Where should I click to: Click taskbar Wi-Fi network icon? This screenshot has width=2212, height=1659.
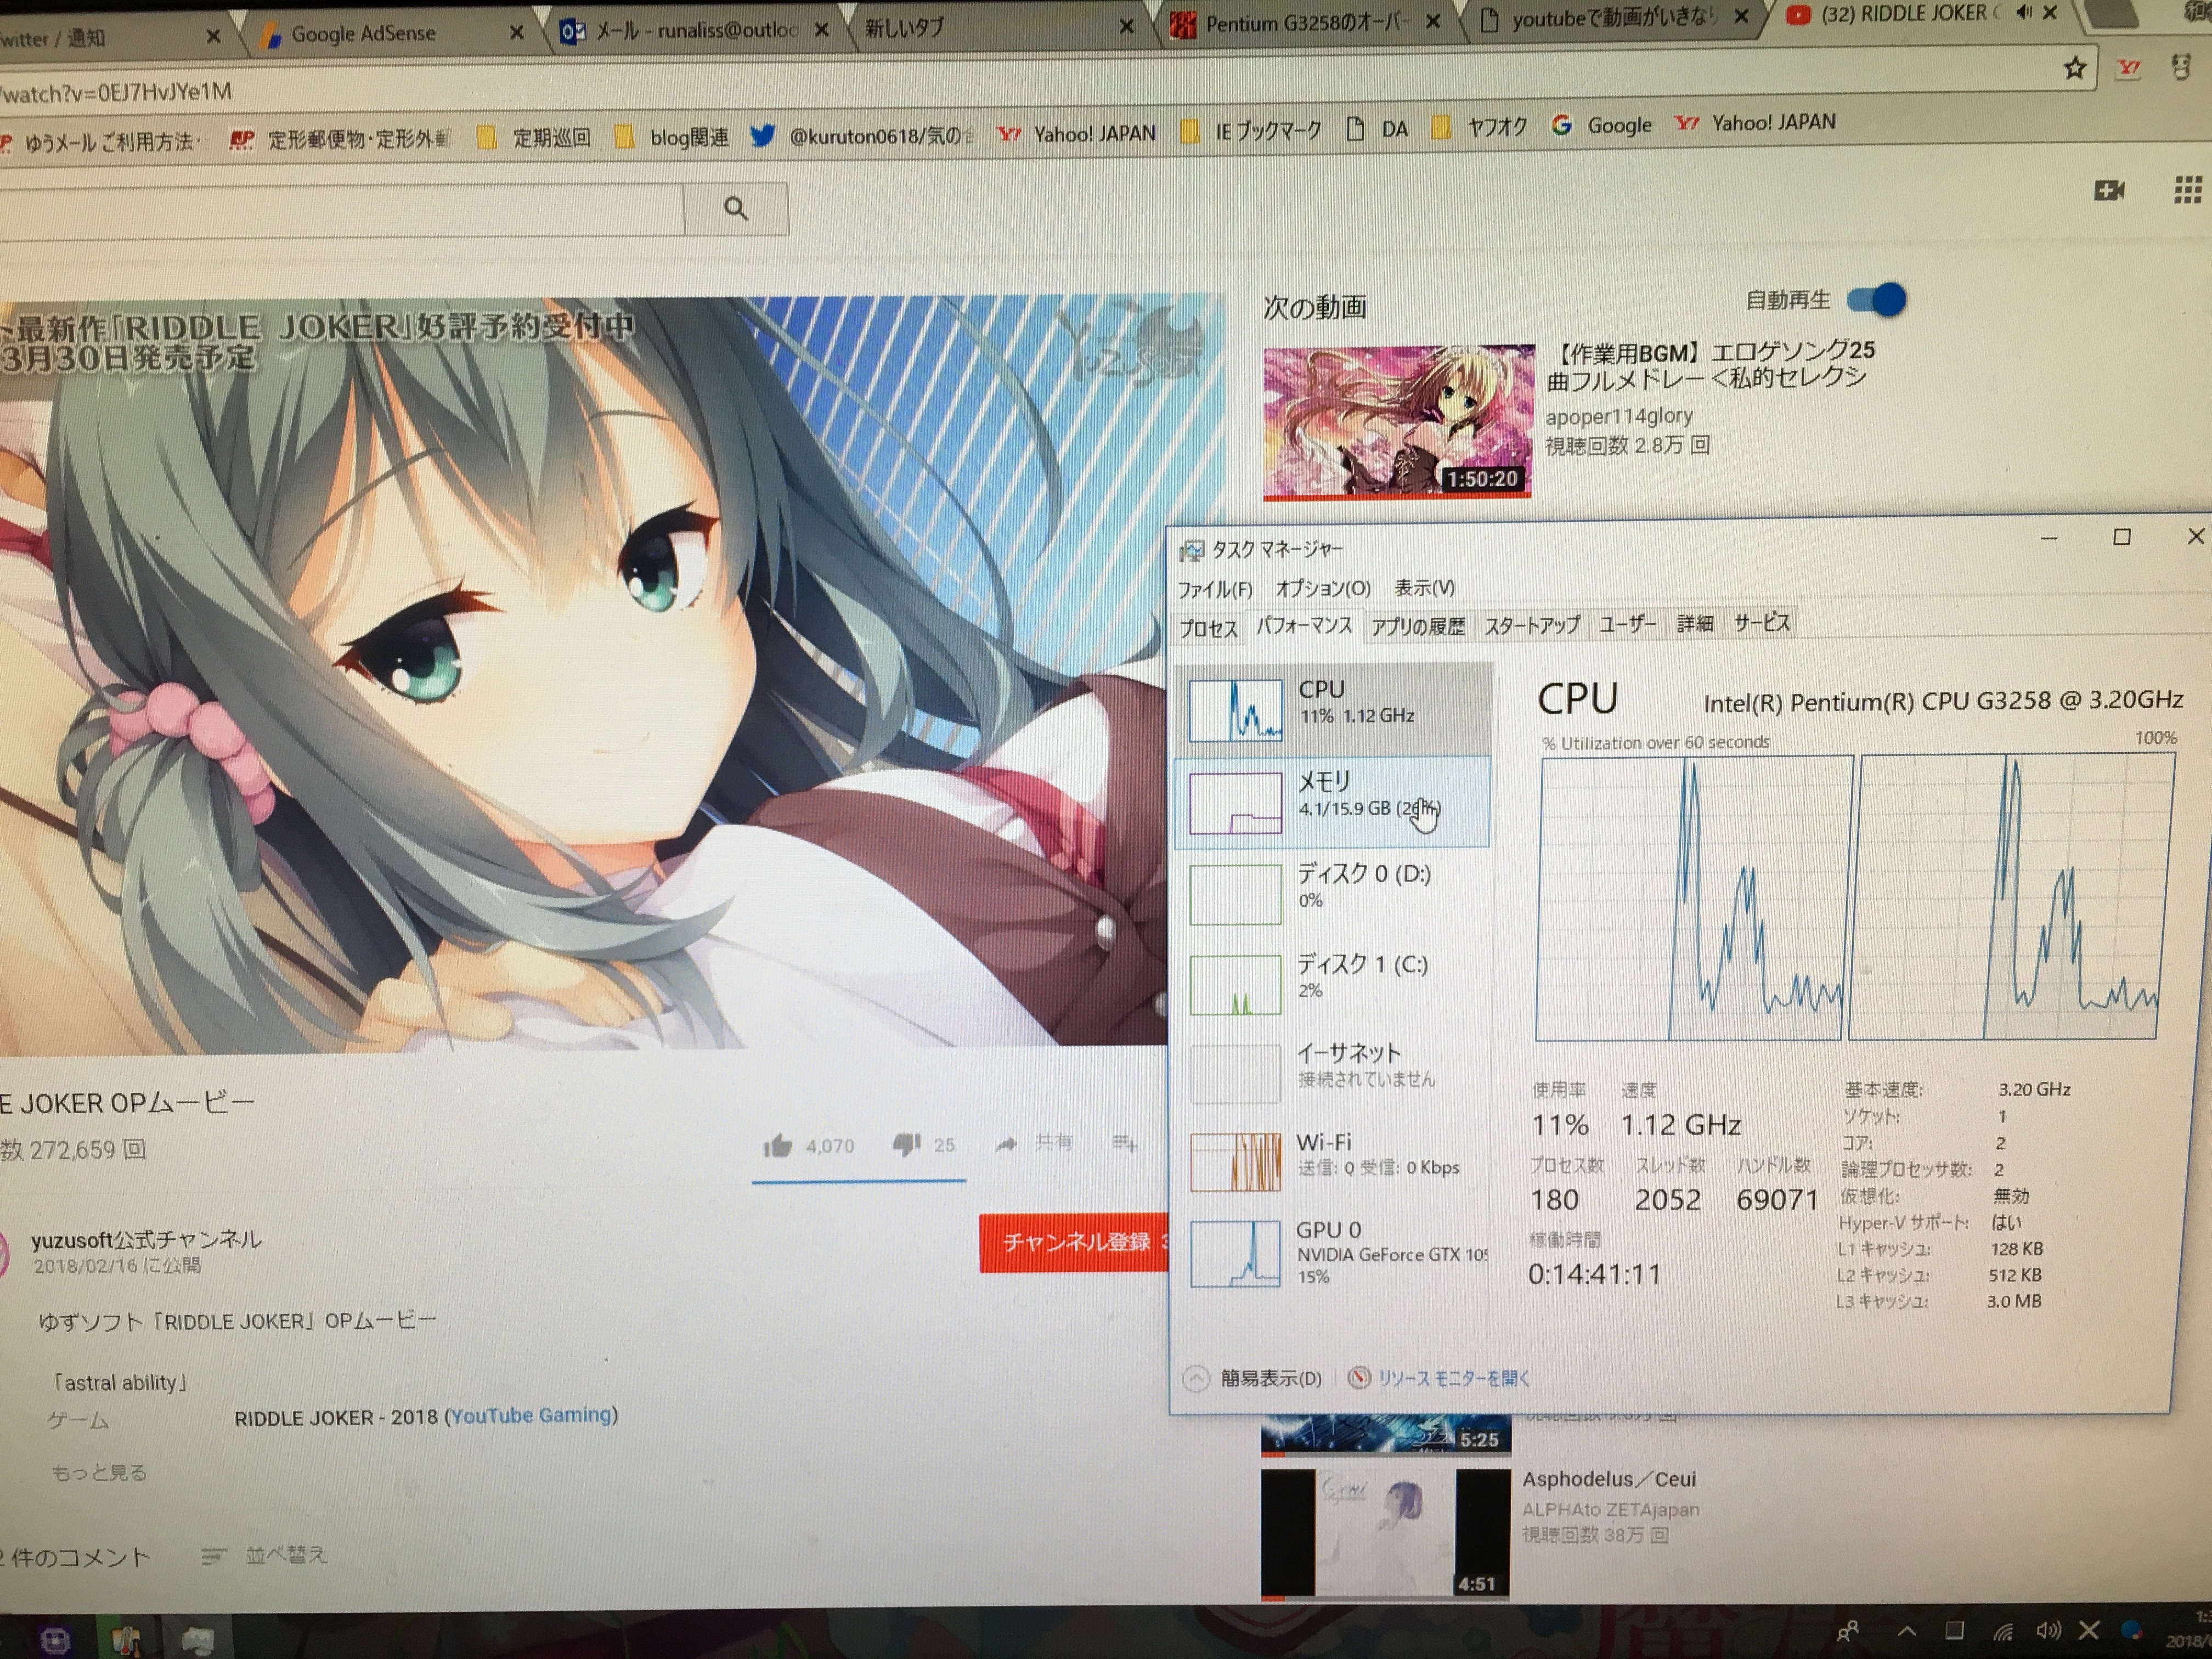[x=2002, y=1632]
